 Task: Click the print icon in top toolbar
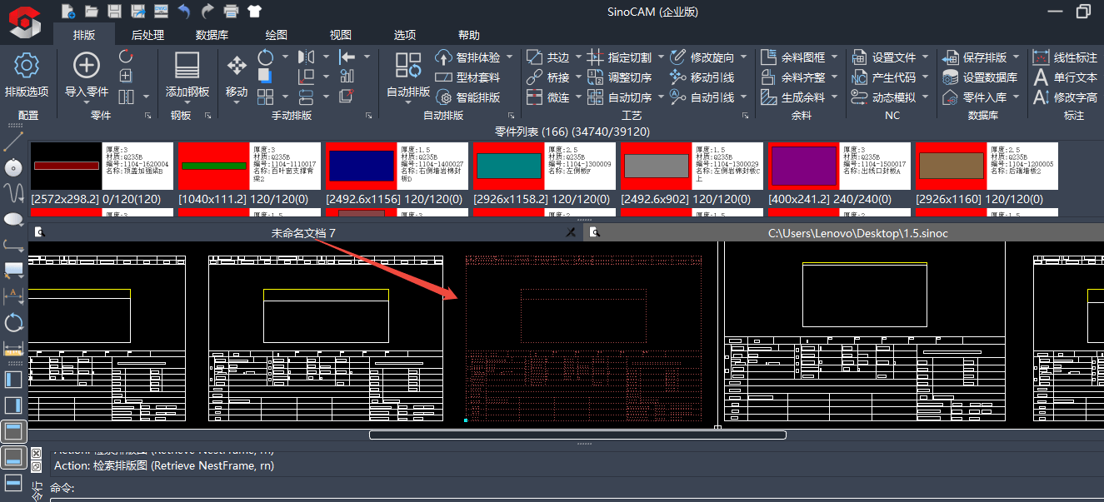(x=231, y=11)
